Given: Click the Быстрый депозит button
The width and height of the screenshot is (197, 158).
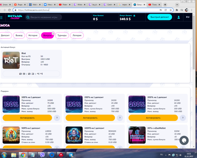Looking at the screenshot, I should pos(159,17).
